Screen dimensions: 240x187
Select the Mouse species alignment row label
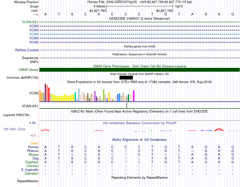33,154
